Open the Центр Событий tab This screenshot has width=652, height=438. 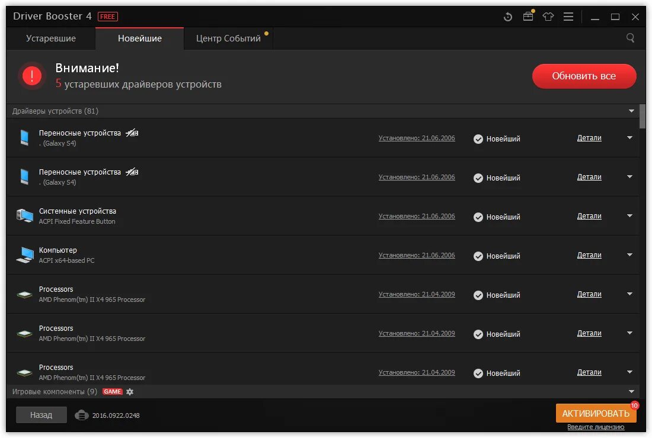click(228, 38)
